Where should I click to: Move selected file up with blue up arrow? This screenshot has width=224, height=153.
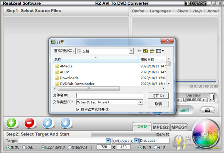pos(47,122)
